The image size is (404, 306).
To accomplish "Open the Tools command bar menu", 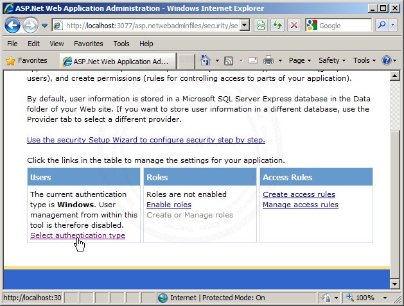I will pyautogui.click(x=364, y=60).
